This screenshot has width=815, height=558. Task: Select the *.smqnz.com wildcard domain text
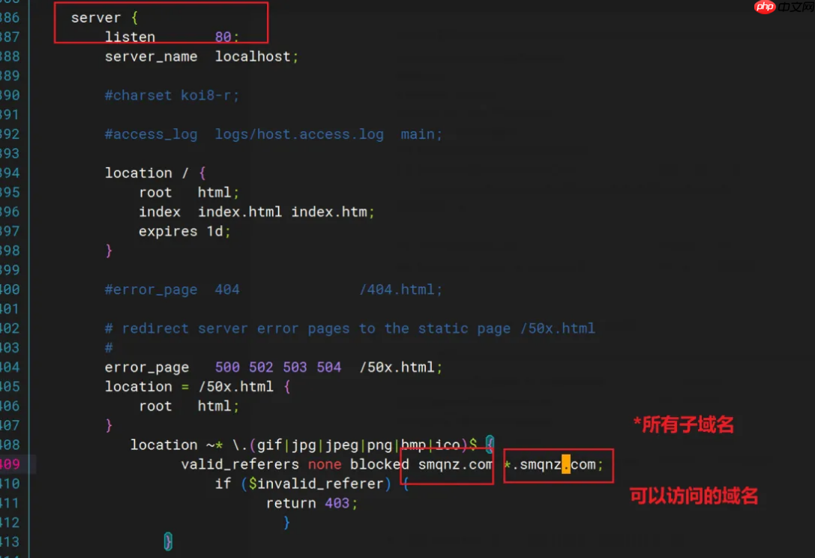[556, 464]
